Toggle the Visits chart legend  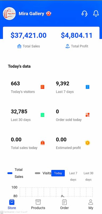point(43,173)
